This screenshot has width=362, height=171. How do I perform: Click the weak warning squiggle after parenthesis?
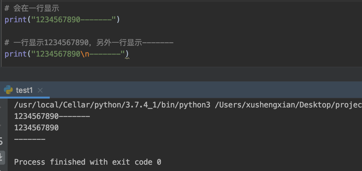coord(127,58)
